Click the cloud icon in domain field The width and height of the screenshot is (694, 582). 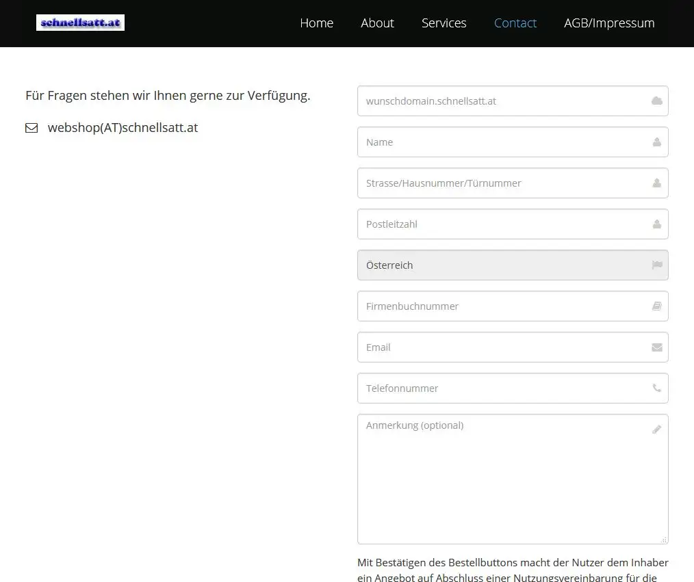(657, 101)
